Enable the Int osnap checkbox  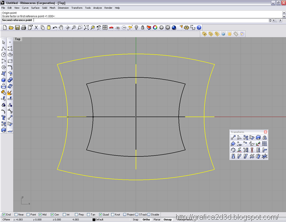[64, 214]
